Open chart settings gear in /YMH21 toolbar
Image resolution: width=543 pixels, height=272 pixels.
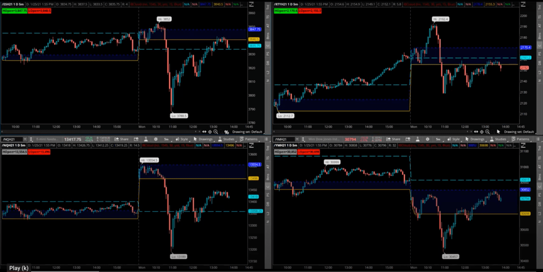point(428,139)
